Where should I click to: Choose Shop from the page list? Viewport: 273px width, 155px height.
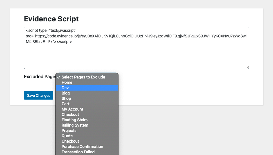tap(87, 98)
